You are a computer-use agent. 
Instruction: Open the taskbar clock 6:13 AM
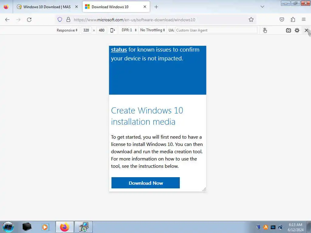coord(296,227)
